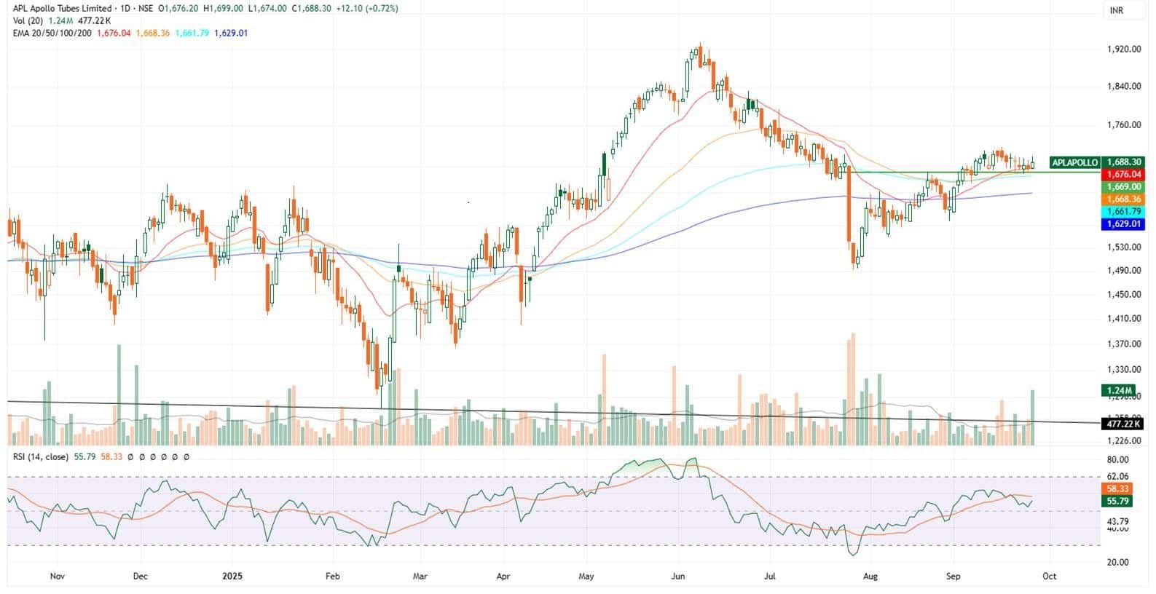Select the RSI (14, close) indicator legend

(41, 457)
